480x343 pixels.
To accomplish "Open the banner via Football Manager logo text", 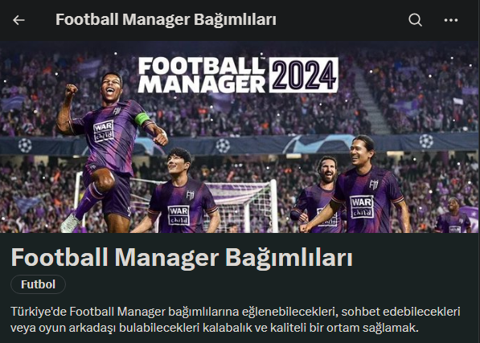I will click(202, 75).
